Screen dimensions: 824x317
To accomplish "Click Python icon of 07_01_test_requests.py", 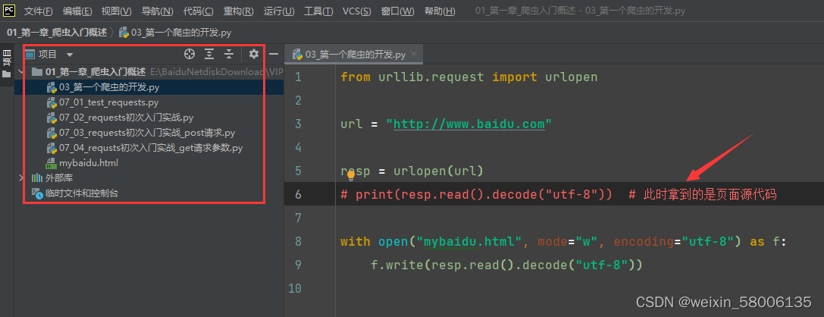I will (x=52, y=102).
